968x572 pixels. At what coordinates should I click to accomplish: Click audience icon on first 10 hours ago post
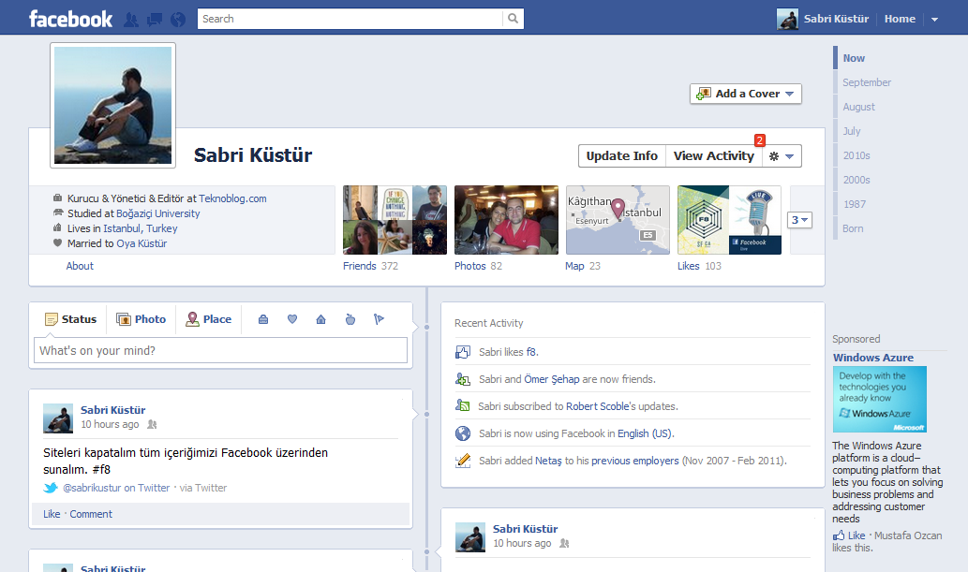pyautogui.click(x=152, y=424)
